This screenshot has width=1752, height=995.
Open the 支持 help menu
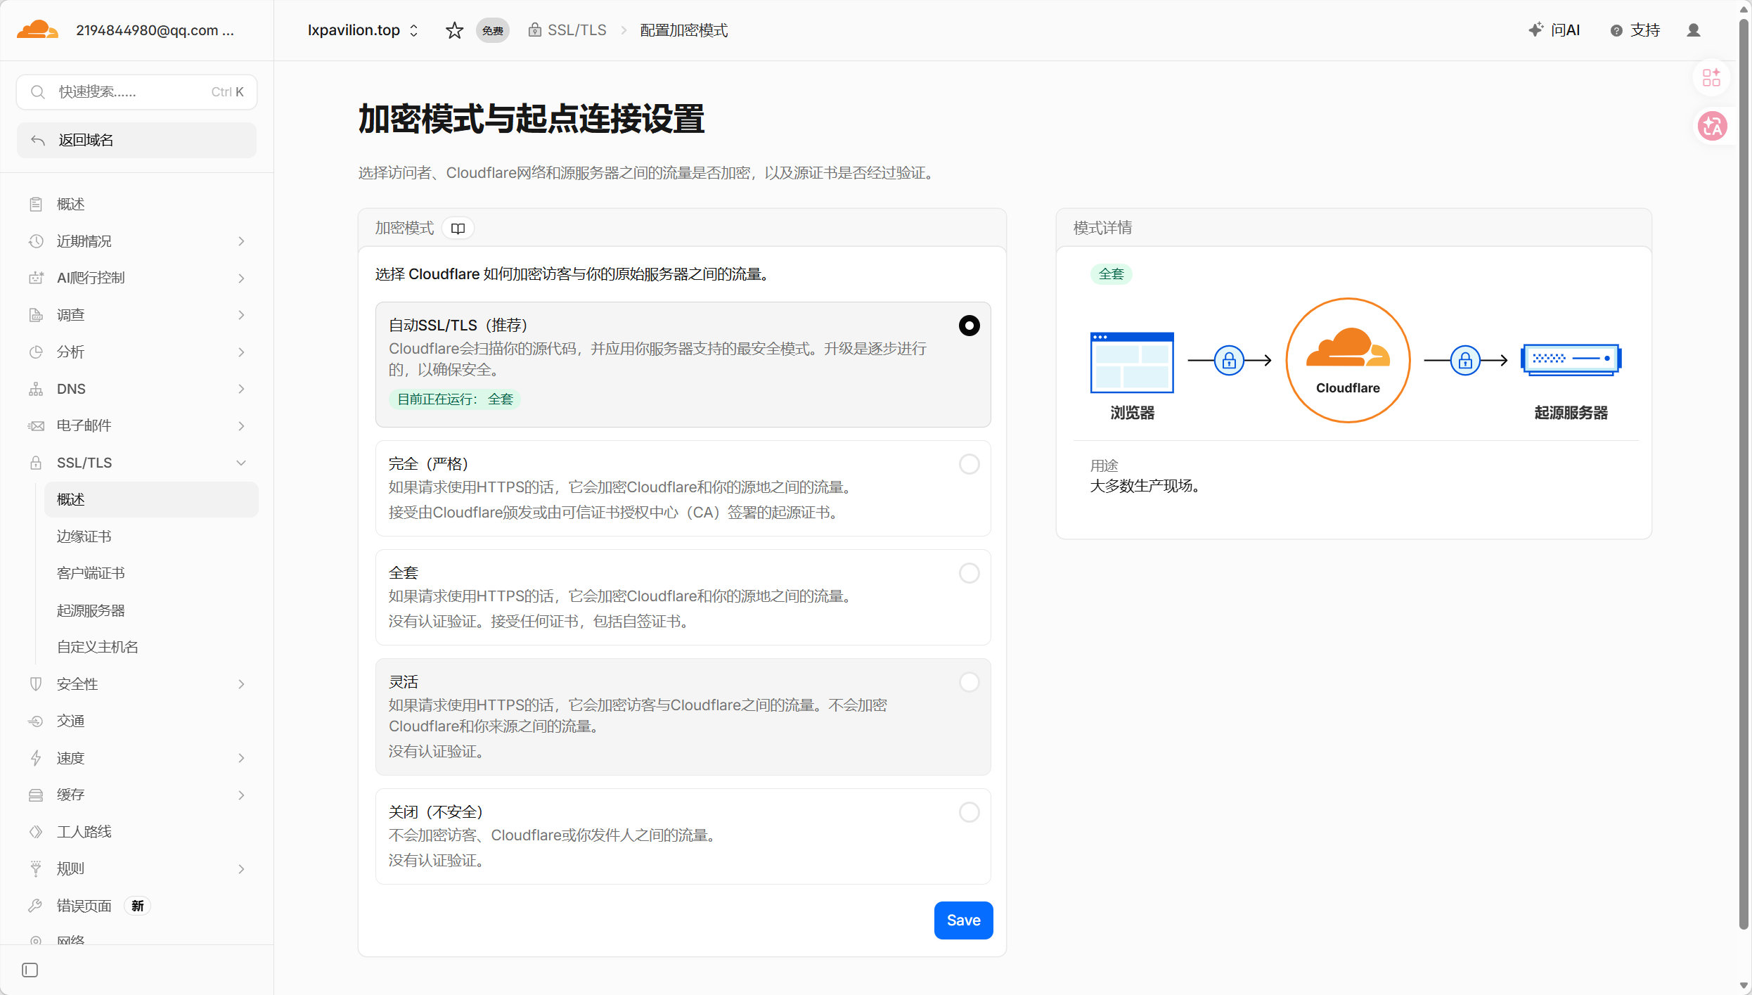click(1635, 30)
